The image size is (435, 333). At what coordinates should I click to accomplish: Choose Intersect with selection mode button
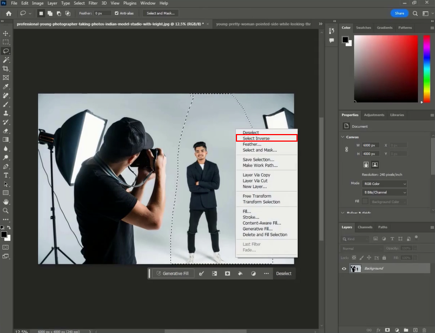68,14
